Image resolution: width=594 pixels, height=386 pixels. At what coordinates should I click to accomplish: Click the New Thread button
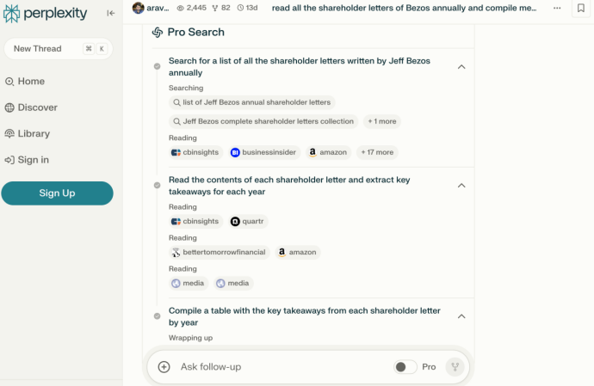pyautogui.click(x=57, y=49)
